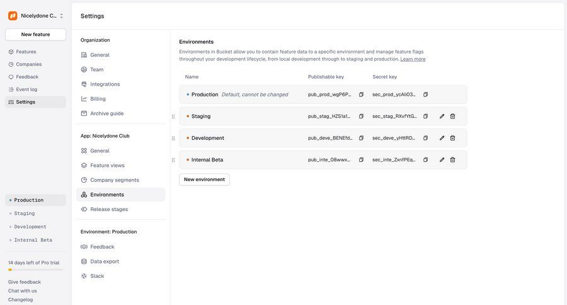The image size is (567, 305).
Task: Open Companies in the left sidebar
Action: tap(35, 64)
